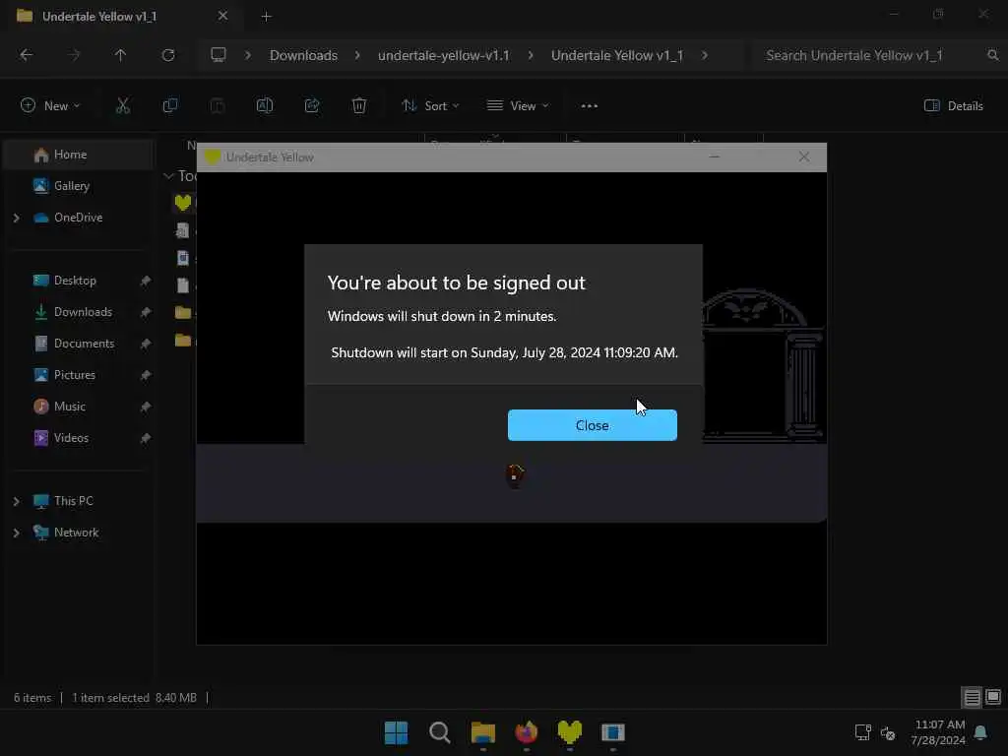Click the muted volume tray icon
Image resolution: width=1008 pixels, height=756 pixels.
click(x=888, y=732)
